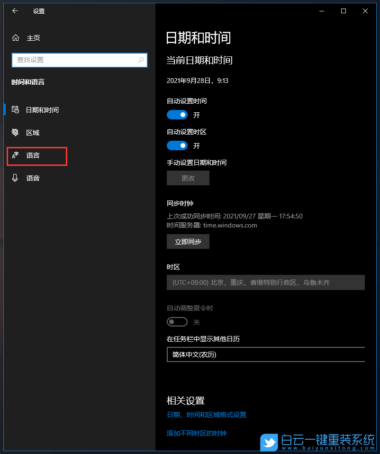Click the language character icon beside 语言
Image resolution: width=380 pixels, height=454 pixels.
coord(16,155)
